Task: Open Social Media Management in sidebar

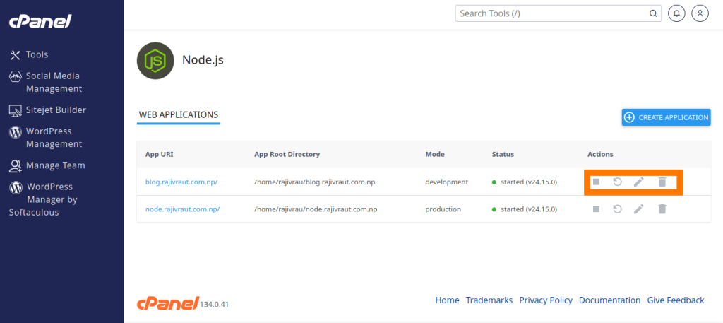Action: click(44, 82)
